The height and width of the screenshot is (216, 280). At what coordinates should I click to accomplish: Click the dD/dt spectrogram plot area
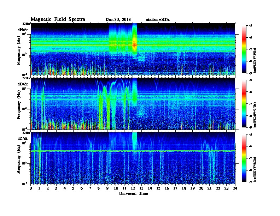pyautogui.click(x=133, y=103)
